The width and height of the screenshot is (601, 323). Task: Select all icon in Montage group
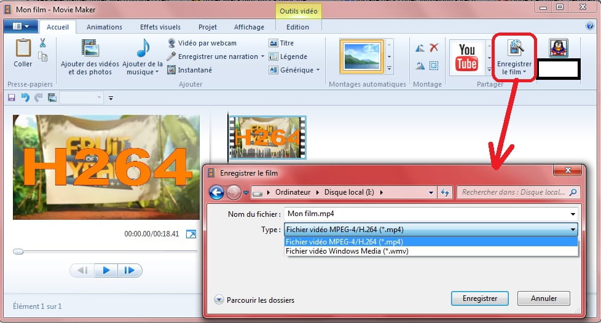point(434,66)
